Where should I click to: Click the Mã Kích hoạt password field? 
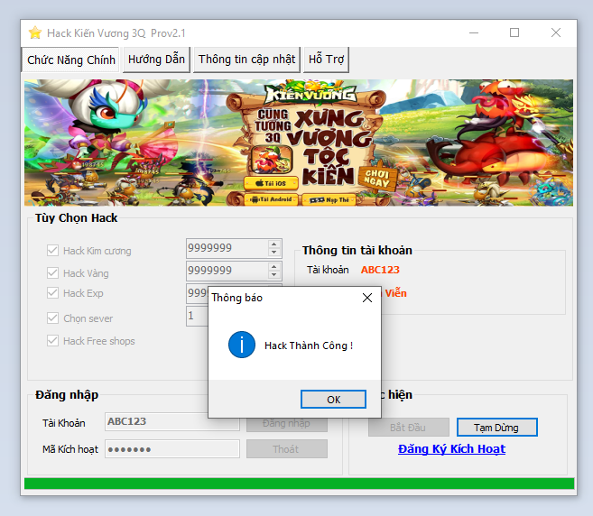coord(172,448)
